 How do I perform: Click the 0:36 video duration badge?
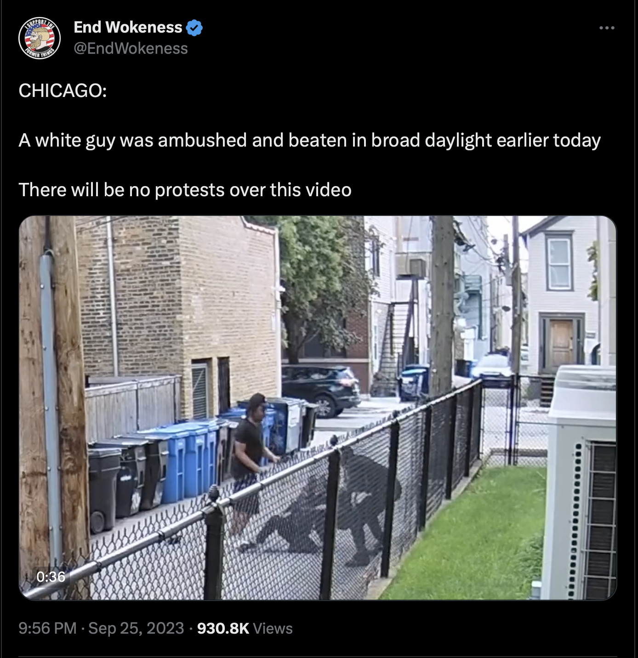pos(51,577)
